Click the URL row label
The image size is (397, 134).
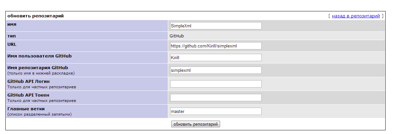click(12, 44)
